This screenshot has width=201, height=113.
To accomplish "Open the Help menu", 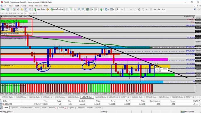I will pyautogui.click(x=46, y=6).
